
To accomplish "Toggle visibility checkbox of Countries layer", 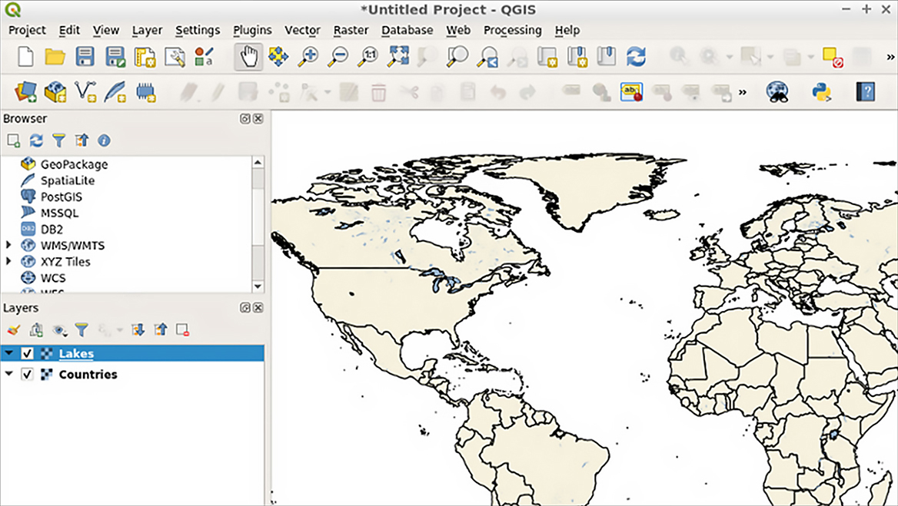I will click(x=27, y=374).
